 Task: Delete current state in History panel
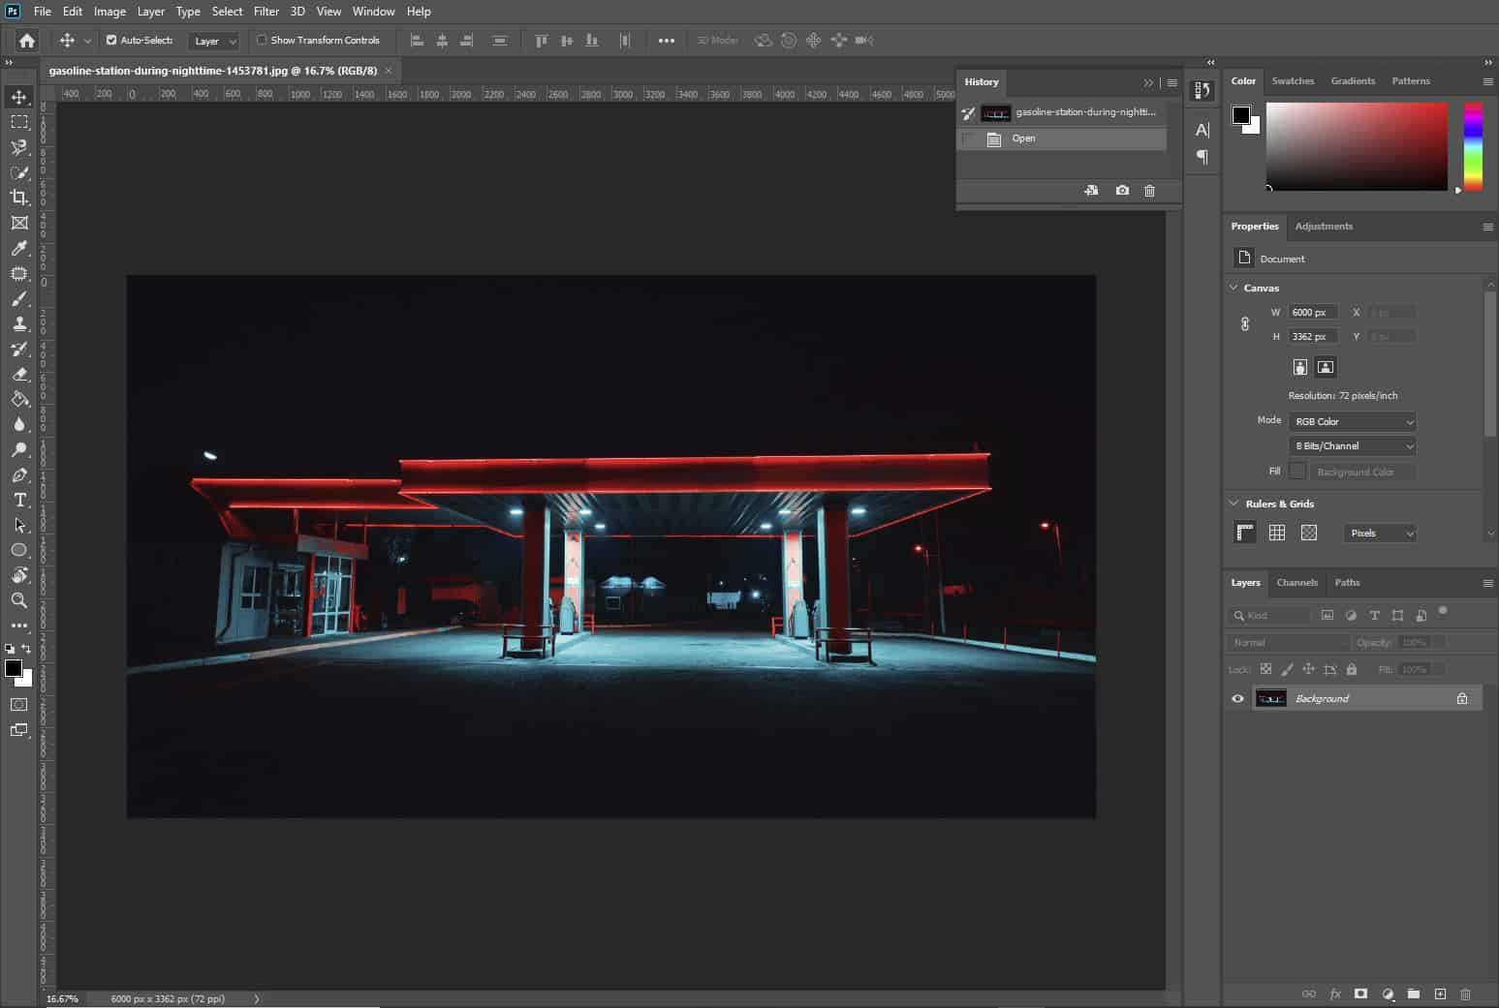click(x=1149, y=191)
